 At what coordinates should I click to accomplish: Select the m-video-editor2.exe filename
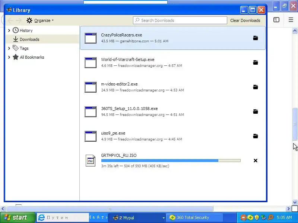[119, 84]
